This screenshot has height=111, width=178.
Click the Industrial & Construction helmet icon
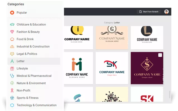[12, 47]
